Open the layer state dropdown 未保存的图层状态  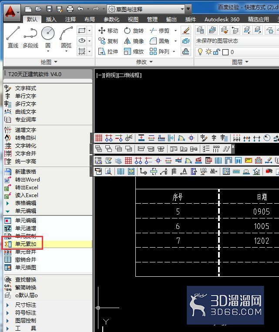click(x=237, y=41)
